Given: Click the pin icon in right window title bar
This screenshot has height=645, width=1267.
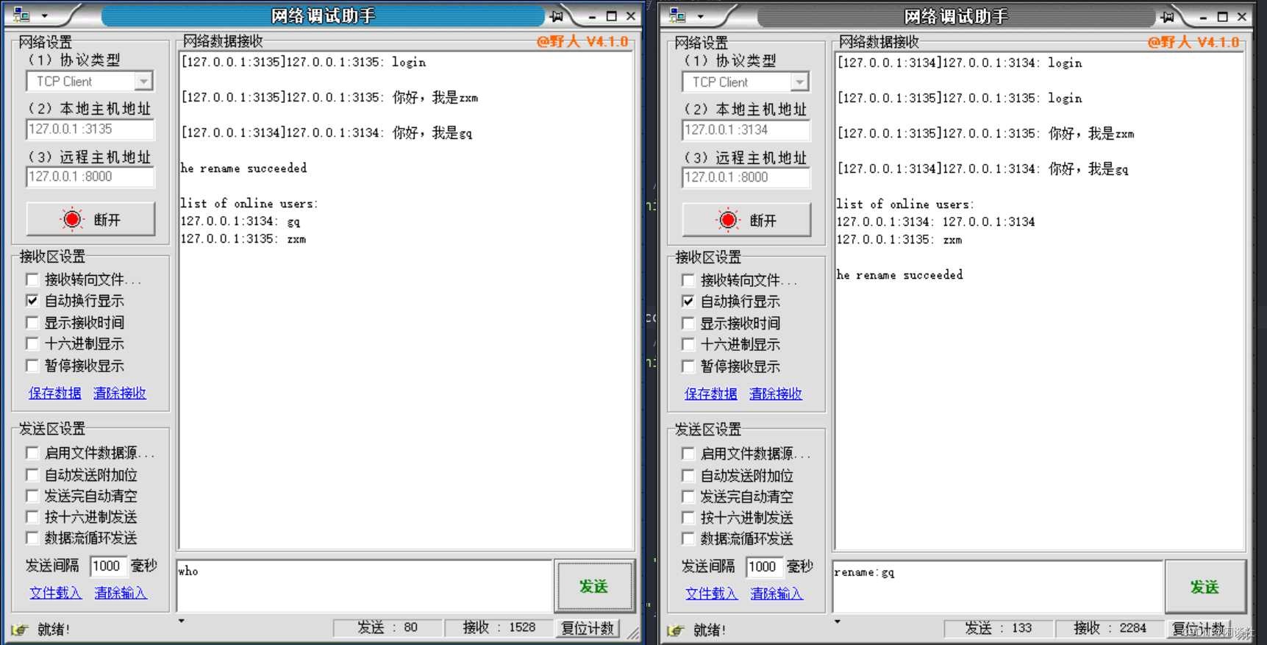Looking at the screenshot, I should pos(1168,17).
